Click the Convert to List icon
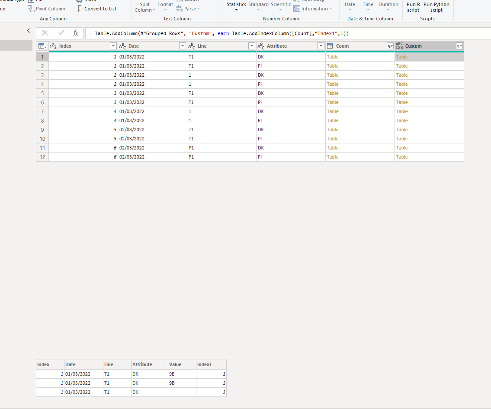 click(80, 9)
